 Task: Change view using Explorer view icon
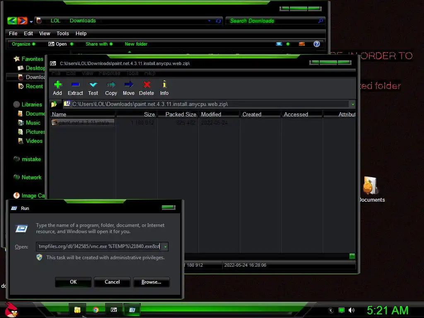[279, 44]
